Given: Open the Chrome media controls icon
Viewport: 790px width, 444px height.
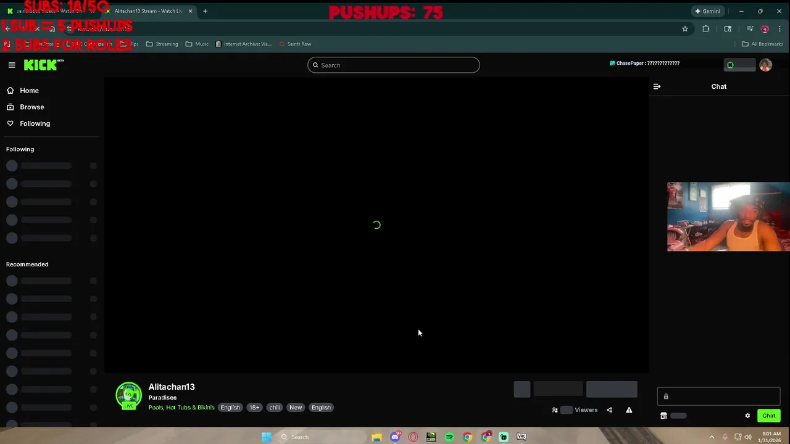Looking at the screenshot, I should [x=750, y=28].
